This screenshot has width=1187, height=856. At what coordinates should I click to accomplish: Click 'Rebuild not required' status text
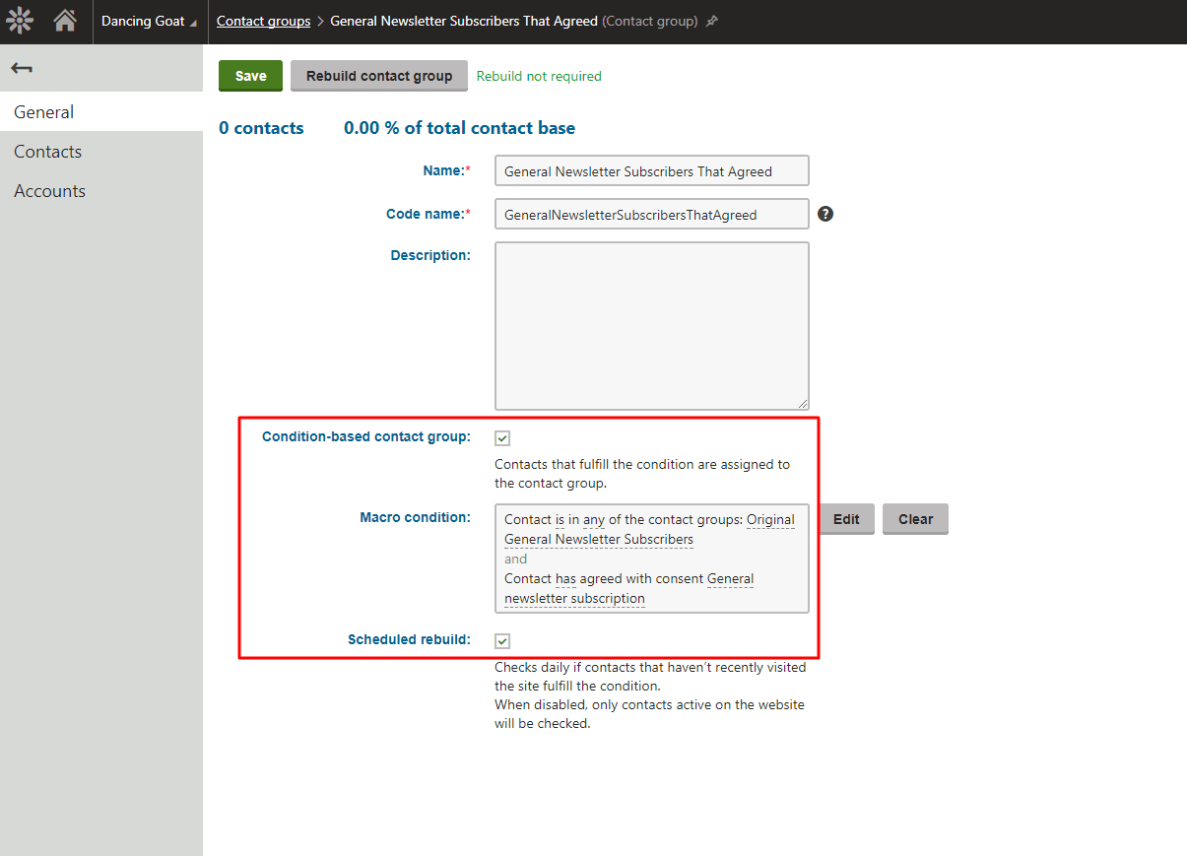click(539, 76)
